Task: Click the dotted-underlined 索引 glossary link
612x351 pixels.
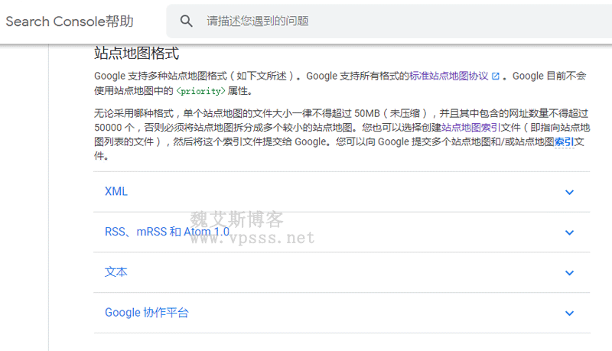Action: (564, 142)
